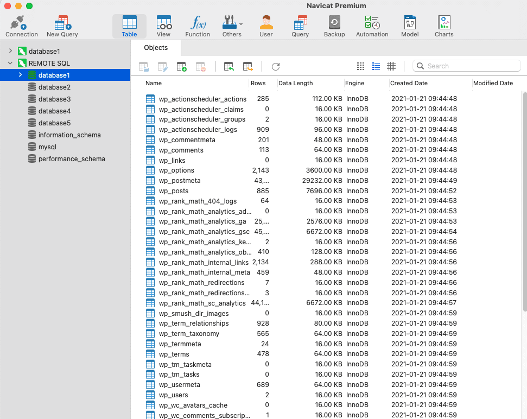Select the Objects tab
Screen dimensions: 527x419
[156, 48]
